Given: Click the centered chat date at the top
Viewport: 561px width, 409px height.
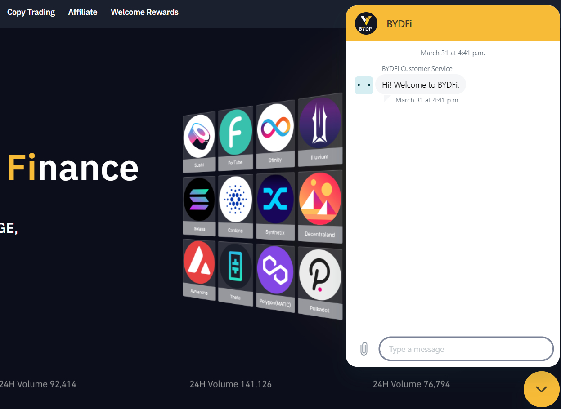Looking at the screenshot, I should coord(453,53).
